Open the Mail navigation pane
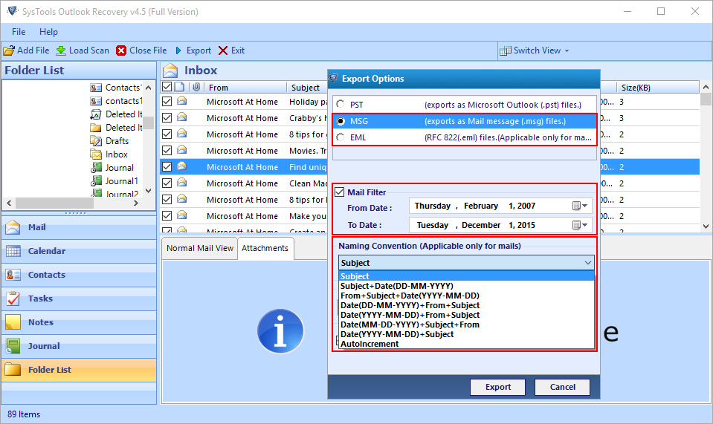Image resolution: width=713 pixels, height=424 pixels. point(79,227)
